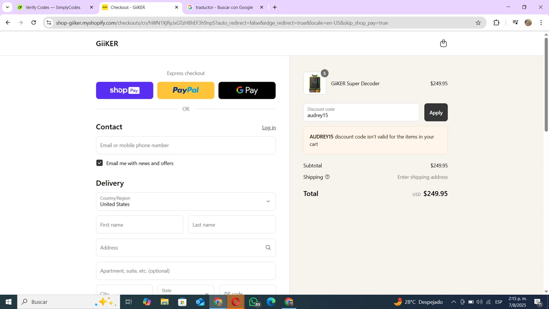The image size is (549, 309).
Task: Pay with Shop Pay express button
Action: [124, 90]
